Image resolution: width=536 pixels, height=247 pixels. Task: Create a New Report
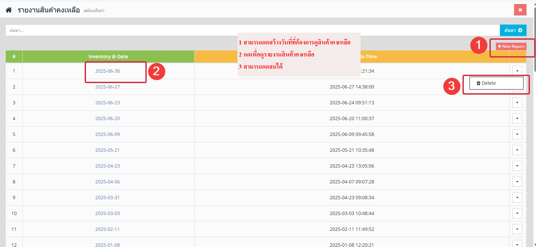pyautogui.click(x=511, y=46)
